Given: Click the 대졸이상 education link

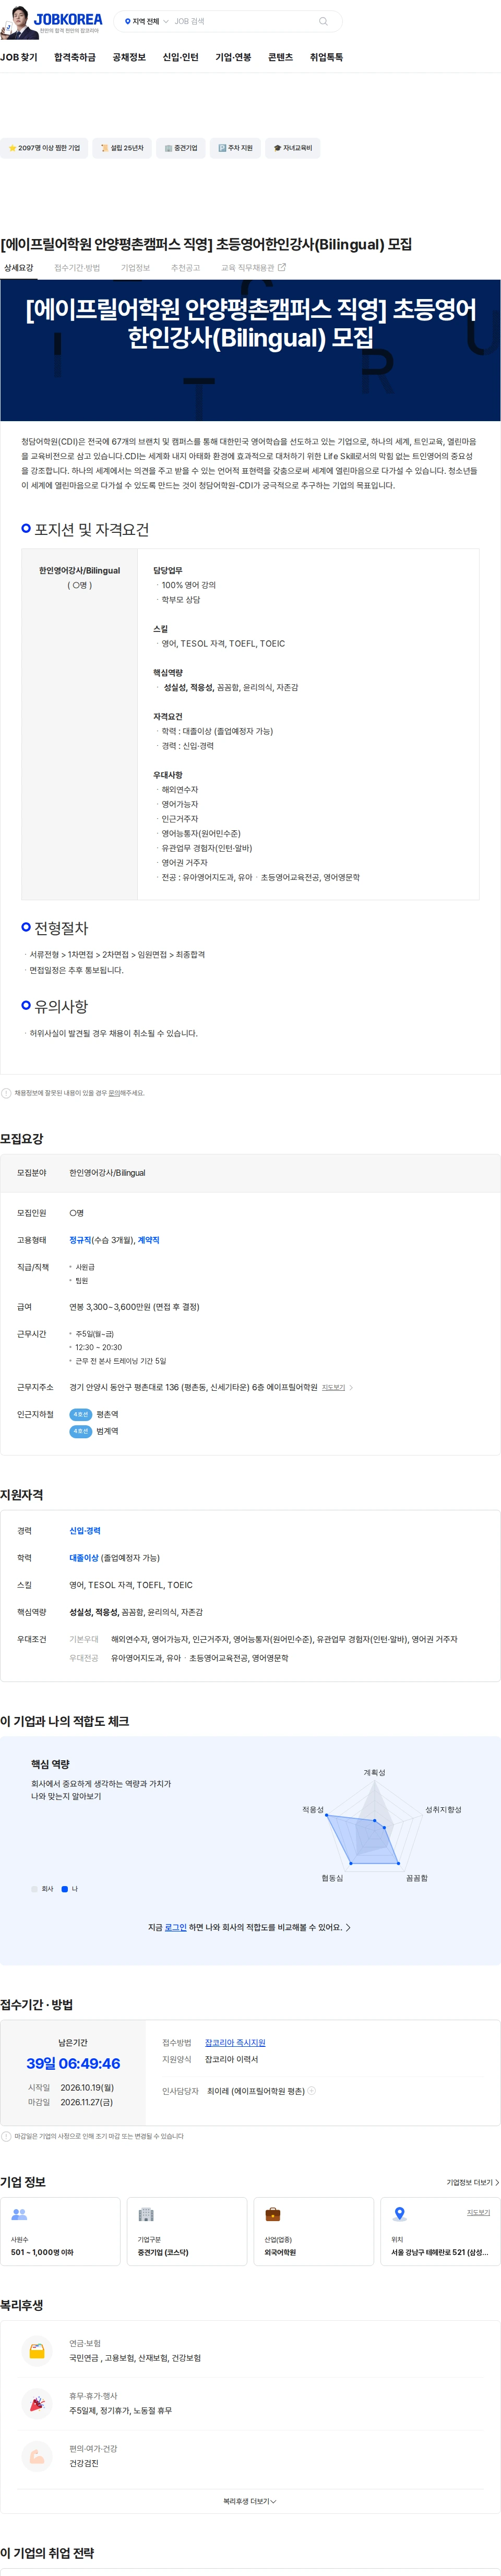Looking at the screenshot, I should [84, 1558].
